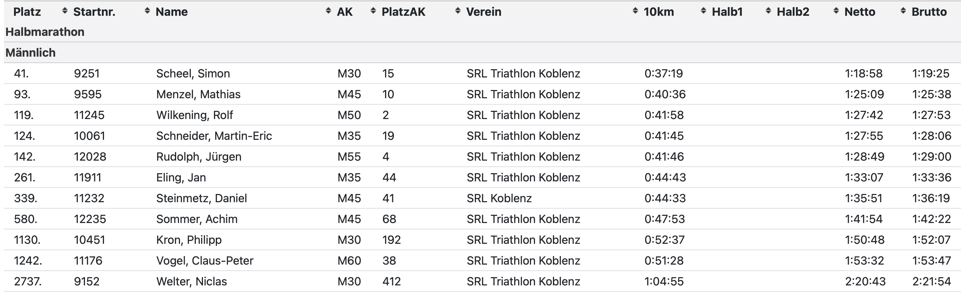Sort table by Netto column header
Viewport: 961px width, 294px height.
click(860, 12)
